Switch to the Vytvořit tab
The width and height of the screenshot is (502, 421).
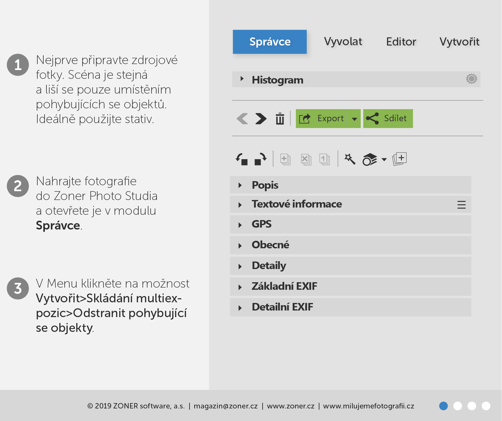[x=459, y=42]
